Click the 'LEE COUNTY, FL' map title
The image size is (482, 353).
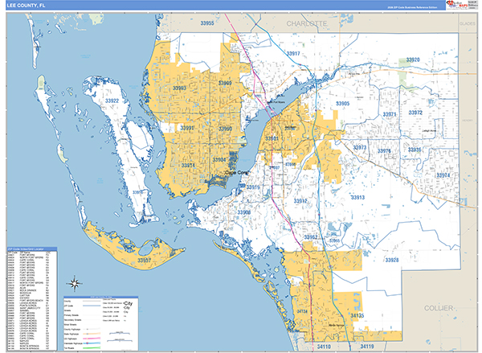tap(26, 6)
